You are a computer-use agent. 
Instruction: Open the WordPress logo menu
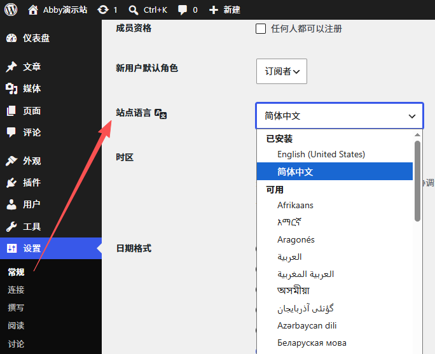11,10
